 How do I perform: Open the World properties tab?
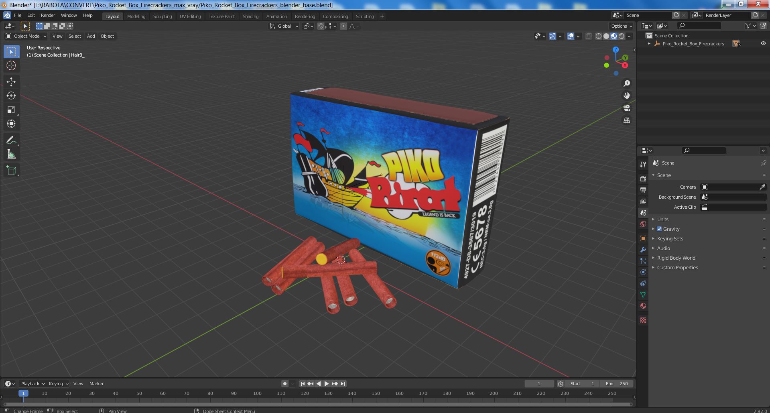(x=643, y=224)
